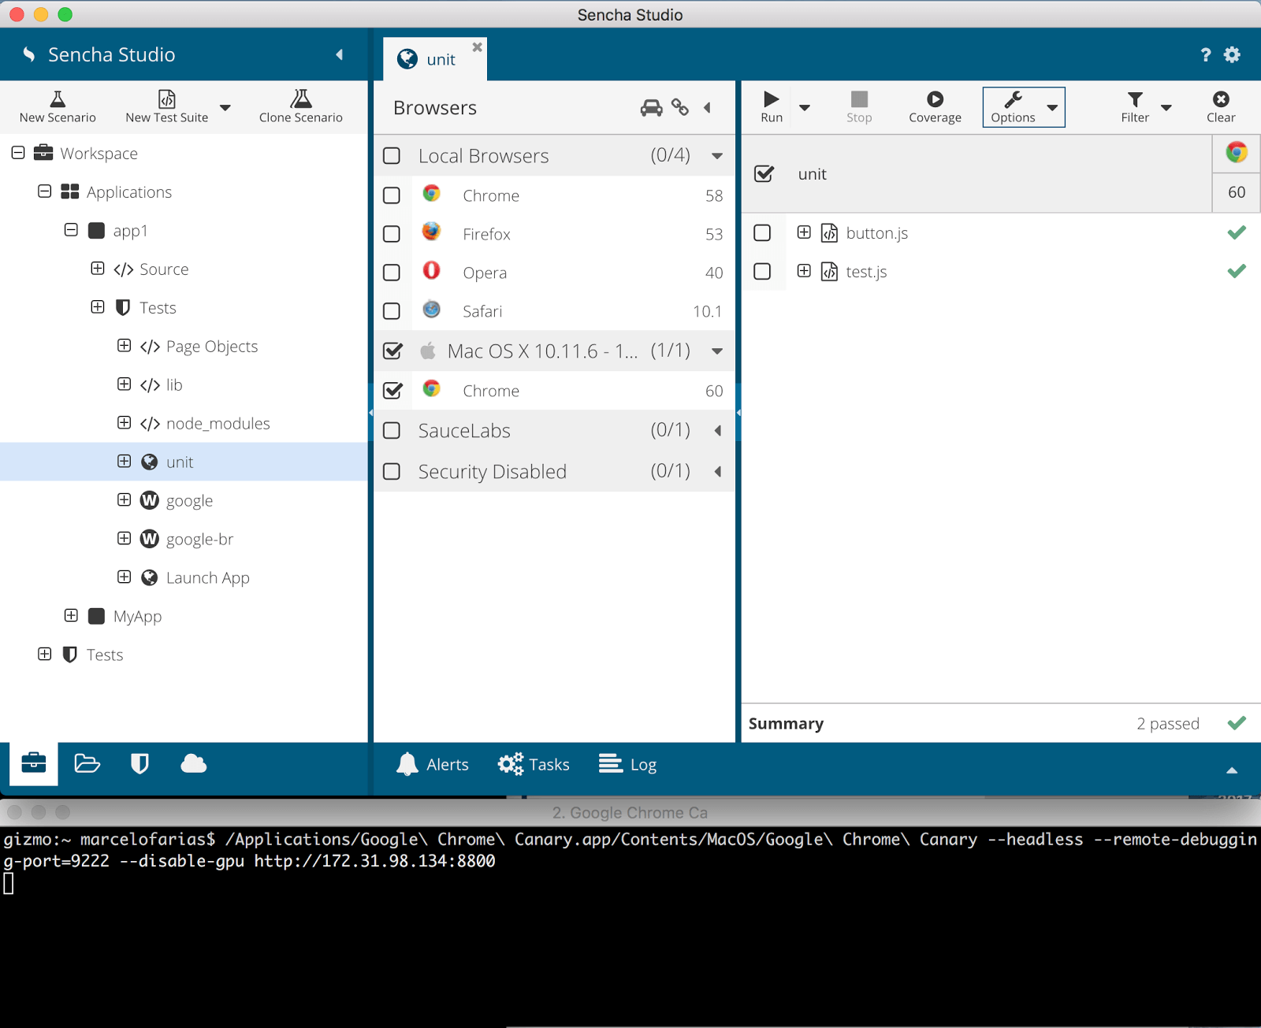The height and width of the screenshot is (1028, 1261).
Task: Check the local Chrome 58 checkbox
Action: [392, 195]
